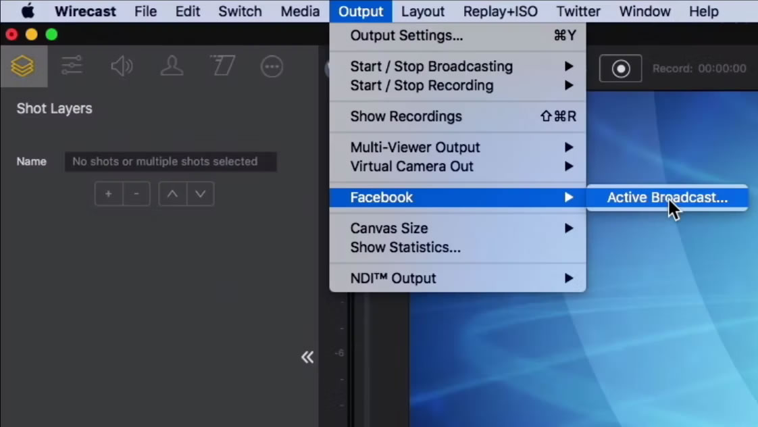Screen dimensions: 758x427
Task: Add a shot layer with plus button
Action: point(108,194)
